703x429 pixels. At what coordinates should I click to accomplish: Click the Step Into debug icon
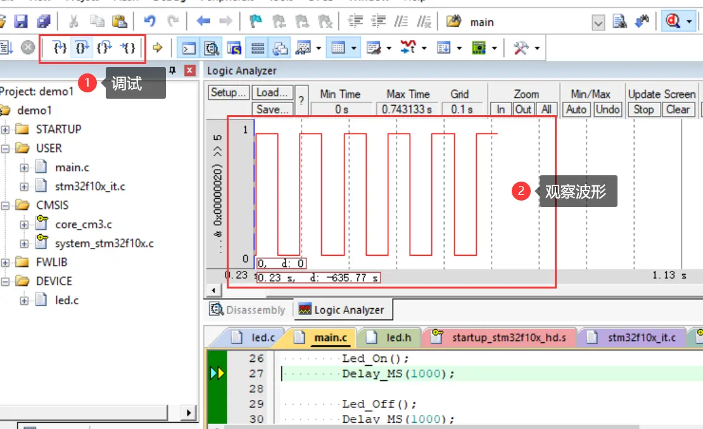pos(60,47)
